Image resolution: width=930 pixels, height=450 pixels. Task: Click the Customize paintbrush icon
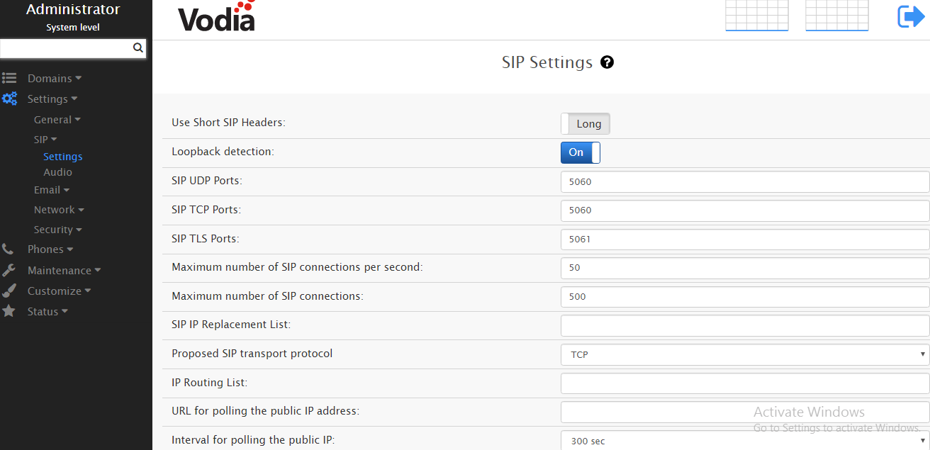[x=9, y=291]
